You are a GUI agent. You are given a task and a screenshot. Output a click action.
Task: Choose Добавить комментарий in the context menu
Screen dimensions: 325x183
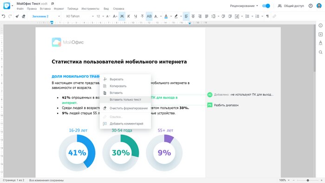click(x=125, y=124)
